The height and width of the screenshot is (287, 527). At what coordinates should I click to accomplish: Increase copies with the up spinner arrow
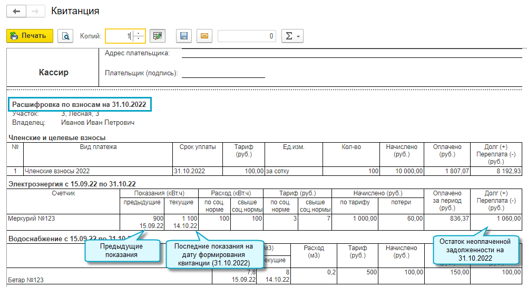click(139, 33)
